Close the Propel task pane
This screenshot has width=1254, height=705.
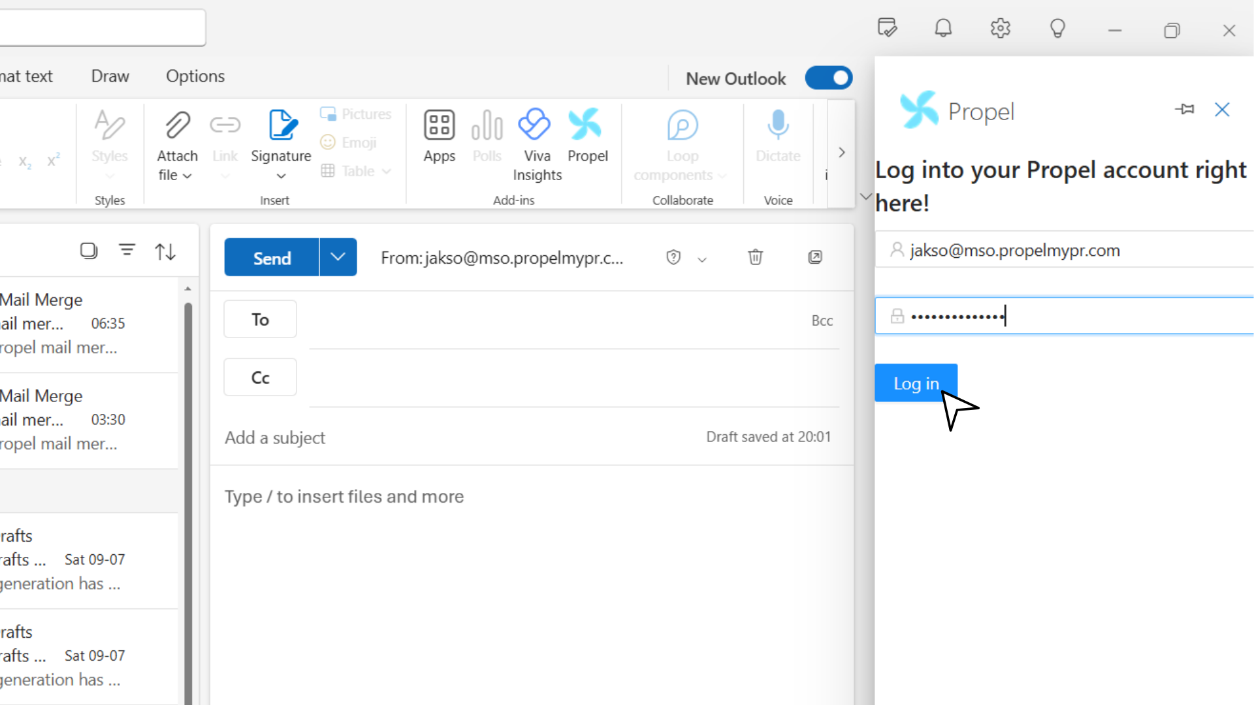pos(1222,109)
